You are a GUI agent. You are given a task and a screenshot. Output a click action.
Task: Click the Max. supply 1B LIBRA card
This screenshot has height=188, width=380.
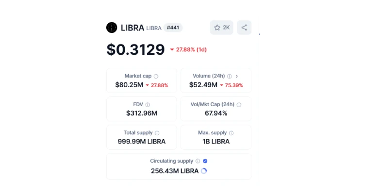pos(216,137)
